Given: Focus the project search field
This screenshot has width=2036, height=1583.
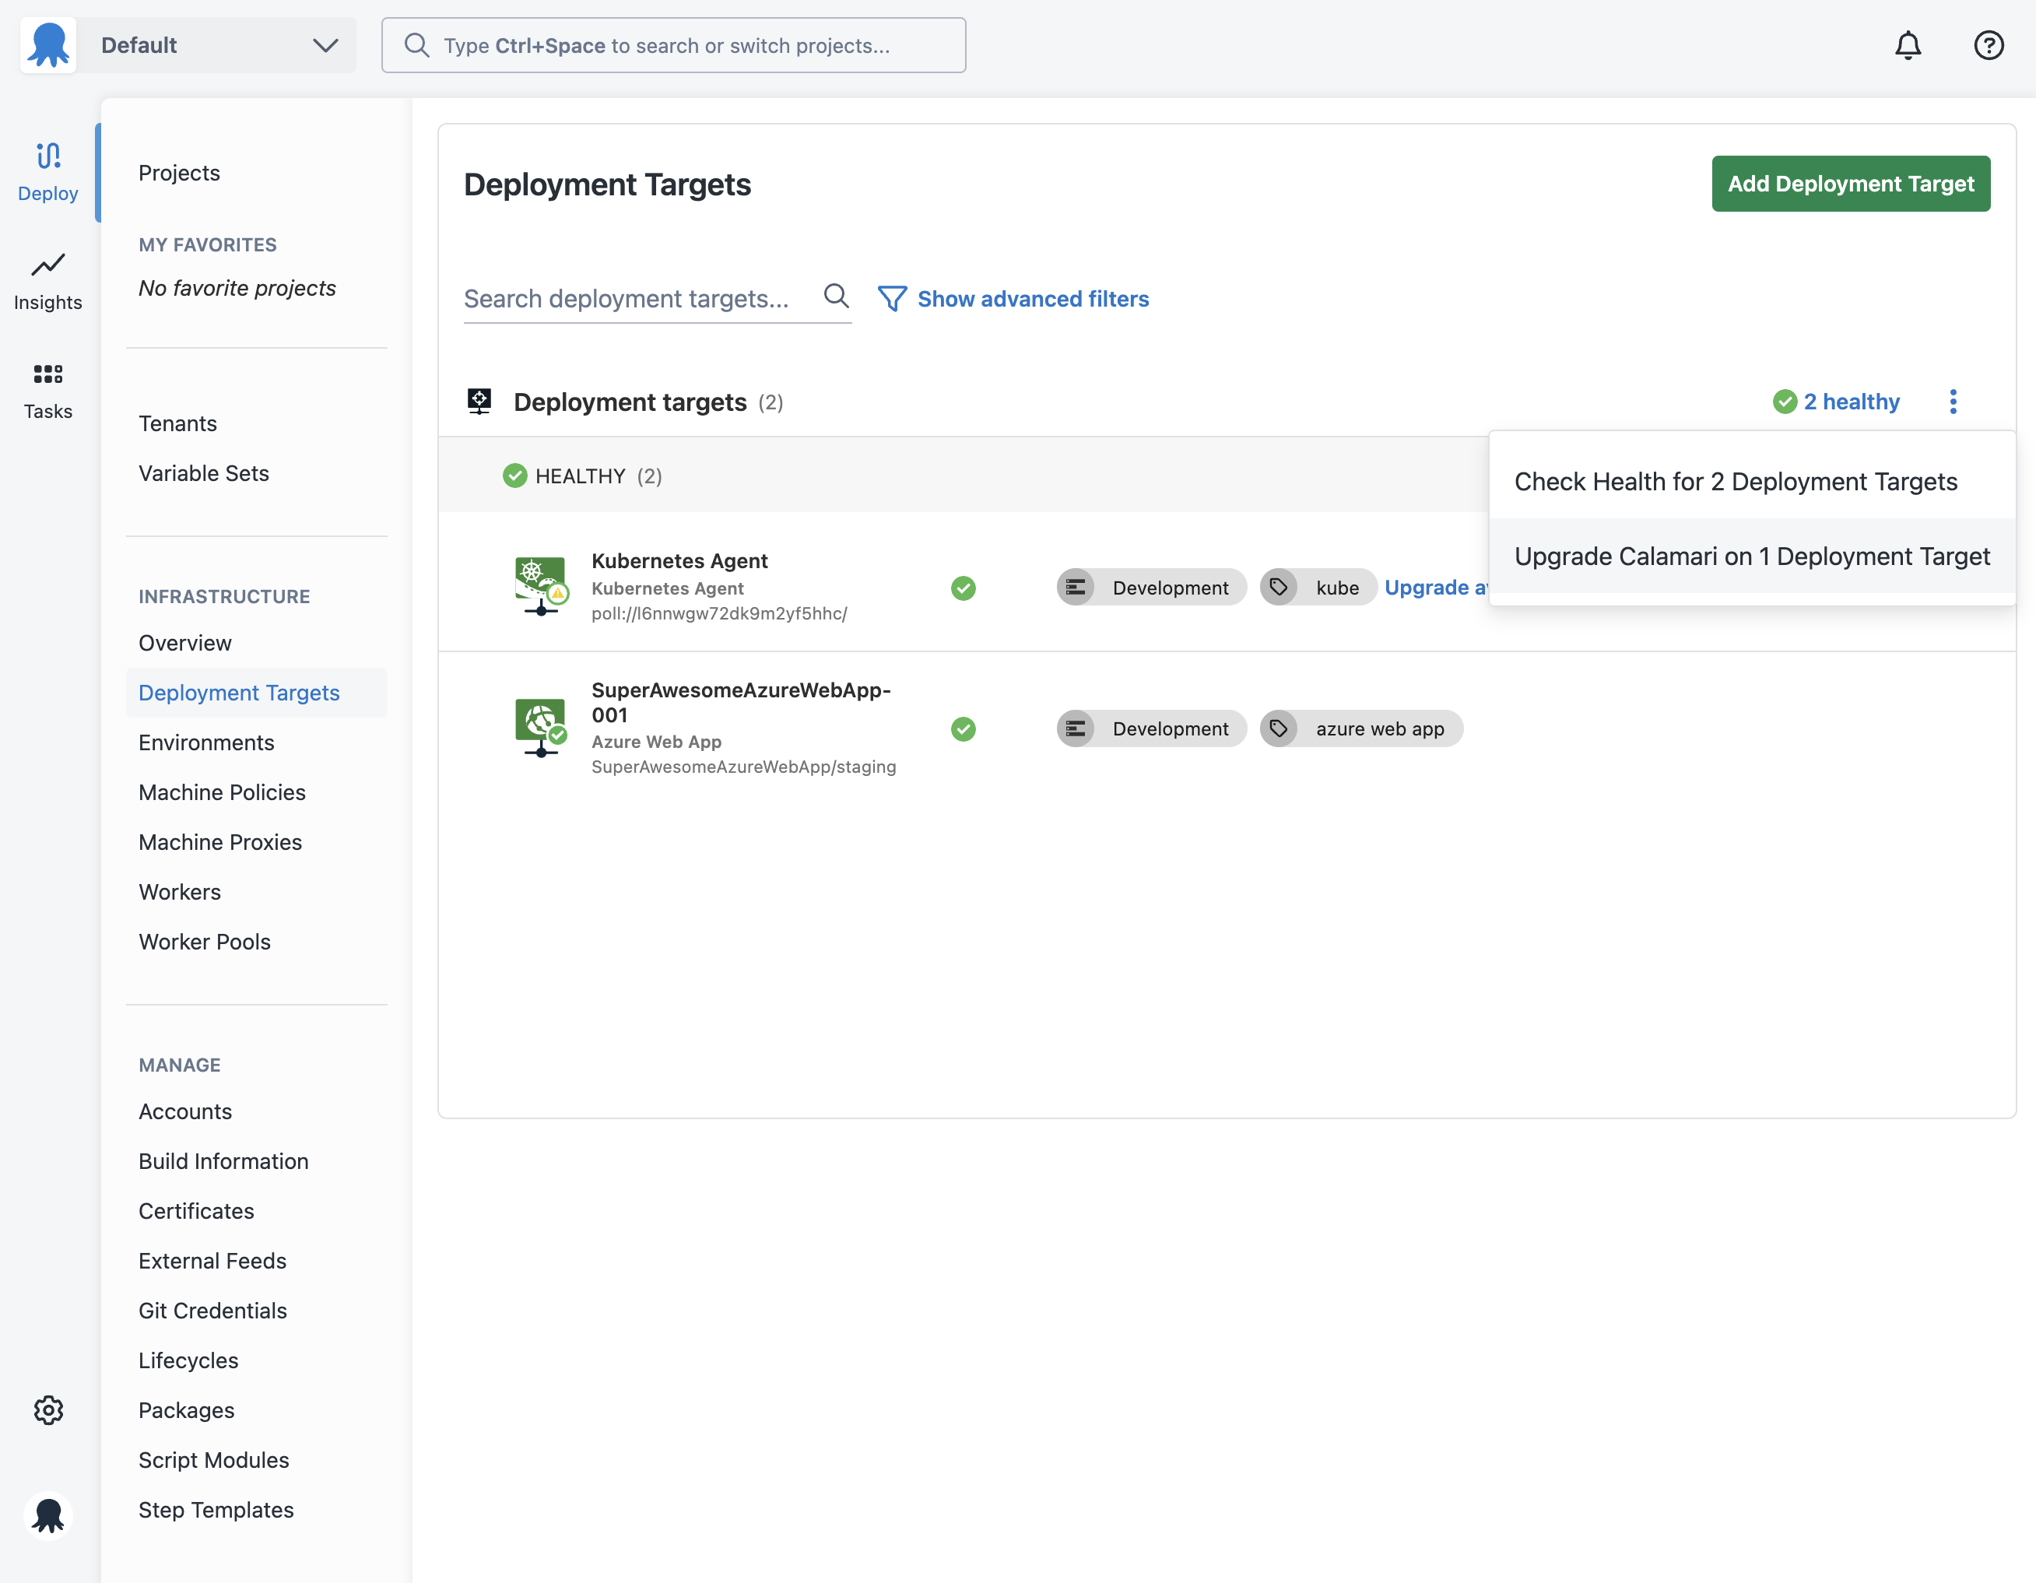Looking at the screenshot, I should [673, 46].
